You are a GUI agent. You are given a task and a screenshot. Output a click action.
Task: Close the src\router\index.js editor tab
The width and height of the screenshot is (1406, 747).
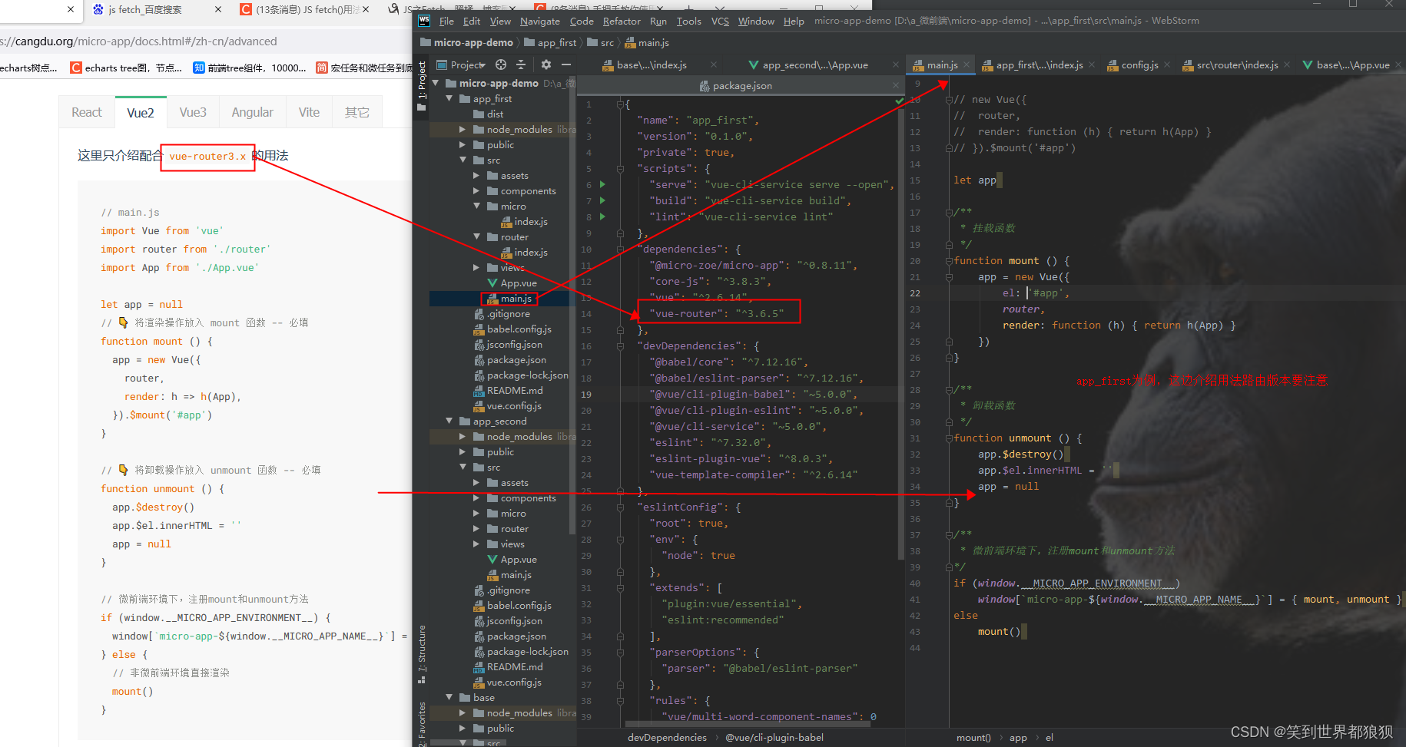[x=1287, y=65]
